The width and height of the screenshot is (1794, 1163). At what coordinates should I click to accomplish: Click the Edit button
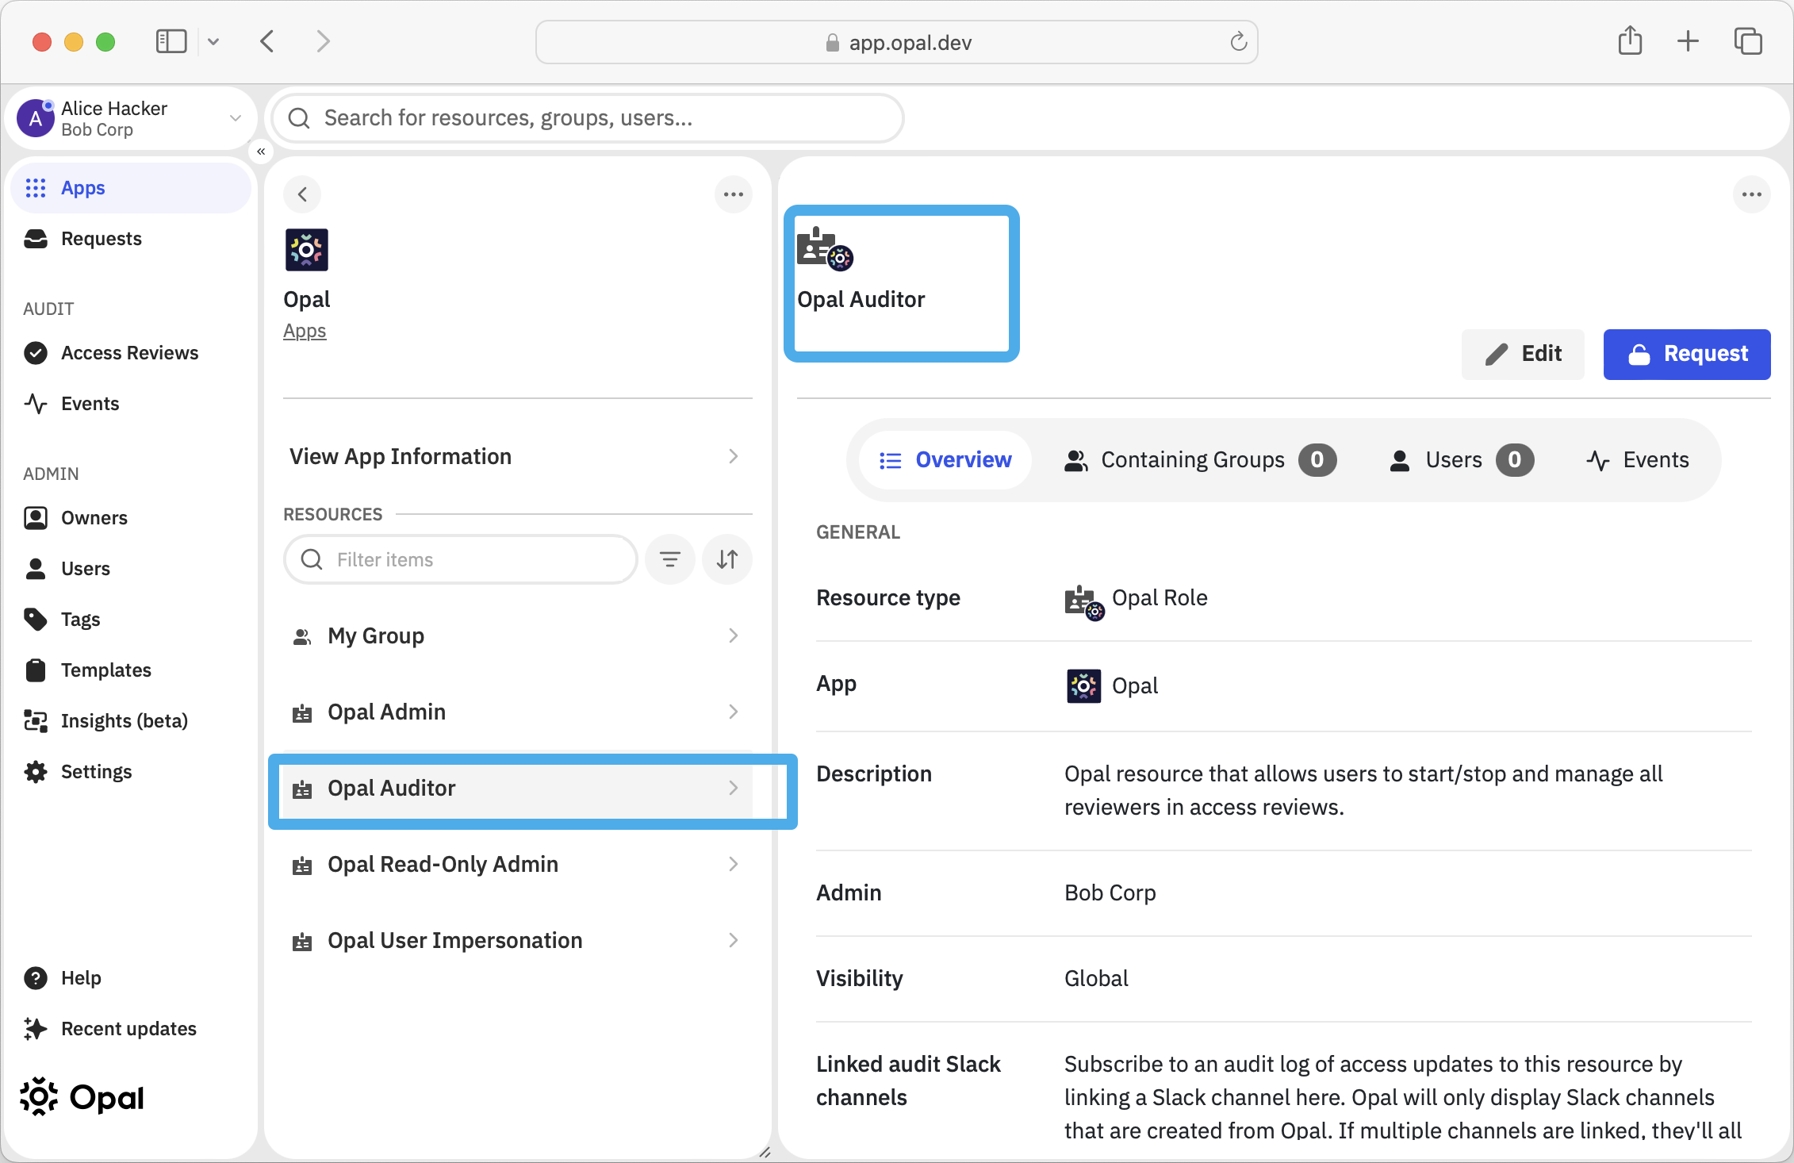click(x=1523, y=354)
